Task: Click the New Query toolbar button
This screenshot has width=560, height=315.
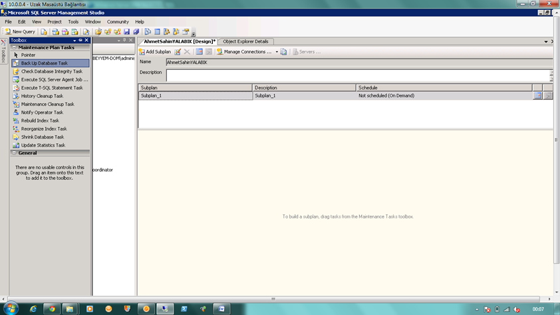Action: tap(20, 32)
